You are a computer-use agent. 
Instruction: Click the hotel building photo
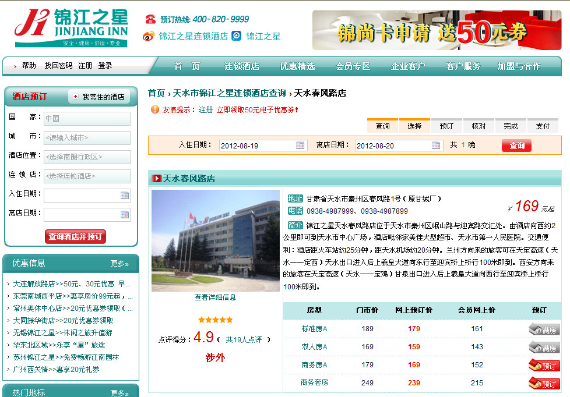coord(215,240)
